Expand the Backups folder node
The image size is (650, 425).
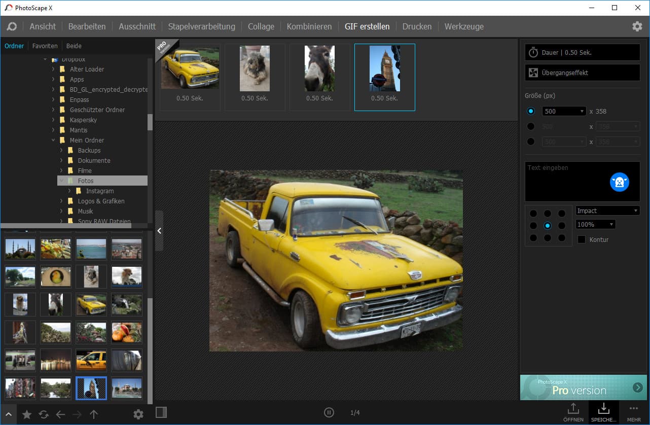pyautogui.click(x=61, y=150)
